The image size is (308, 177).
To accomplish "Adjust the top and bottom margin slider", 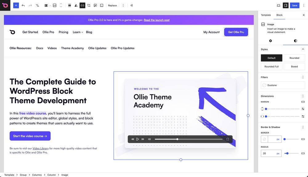I will [282, 109].
